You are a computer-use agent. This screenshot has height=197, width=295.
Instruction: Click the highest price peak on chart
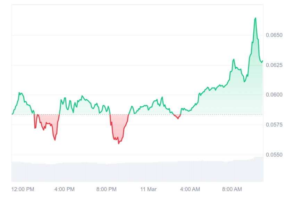(255, 18)
